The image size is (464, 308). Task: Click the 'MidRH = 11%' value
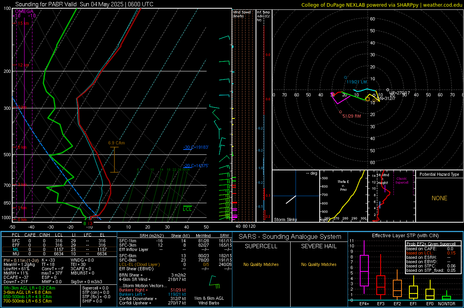click(16, 273)
